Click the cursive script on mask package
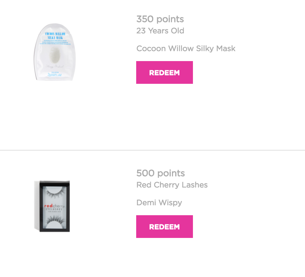Viewport: 305px width, 277px height. [x=55, y=66]
